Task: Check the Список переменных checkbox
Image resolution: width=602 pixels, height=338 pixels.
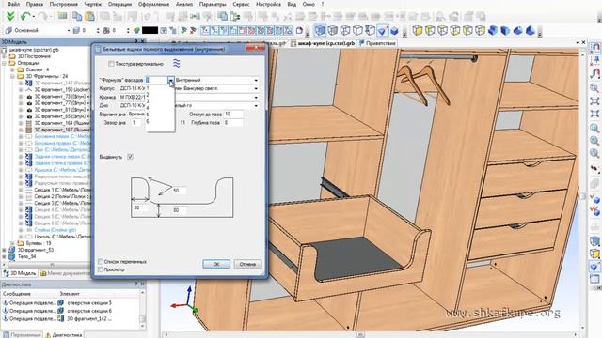Action: point(101,261)
